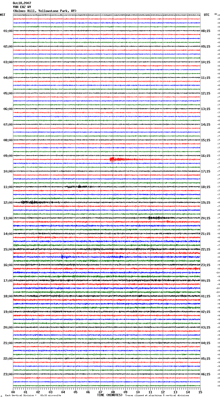Screen dimensions: 221x399
Task: Click the blue trace spike below 15:00 row
Action: (62, 257)
